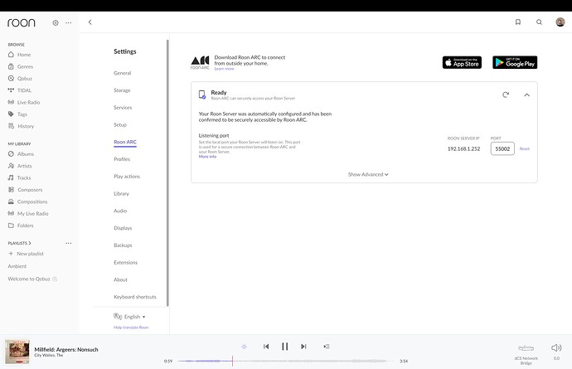Click Help translate Roon link

131,328
